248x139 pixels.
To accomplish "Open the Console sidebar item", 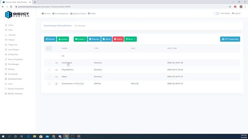I will pos(10,35).
